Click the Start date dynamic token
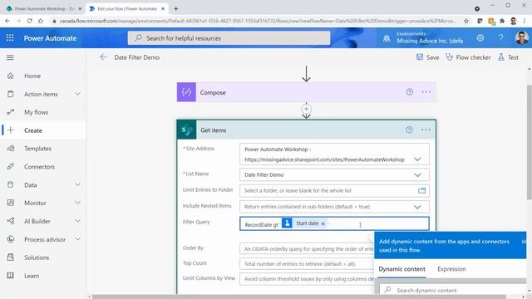The width and height of the screenshot is (532, 299). pyautogui.click(x=304, y=223)
